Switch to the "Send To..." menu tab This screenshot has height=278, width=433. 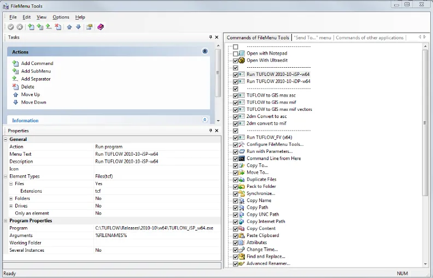click(x=312, y=38)
